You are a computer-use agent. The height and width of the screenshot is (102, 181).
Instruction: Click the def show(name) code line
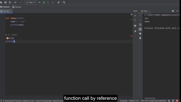coord(15,18)
